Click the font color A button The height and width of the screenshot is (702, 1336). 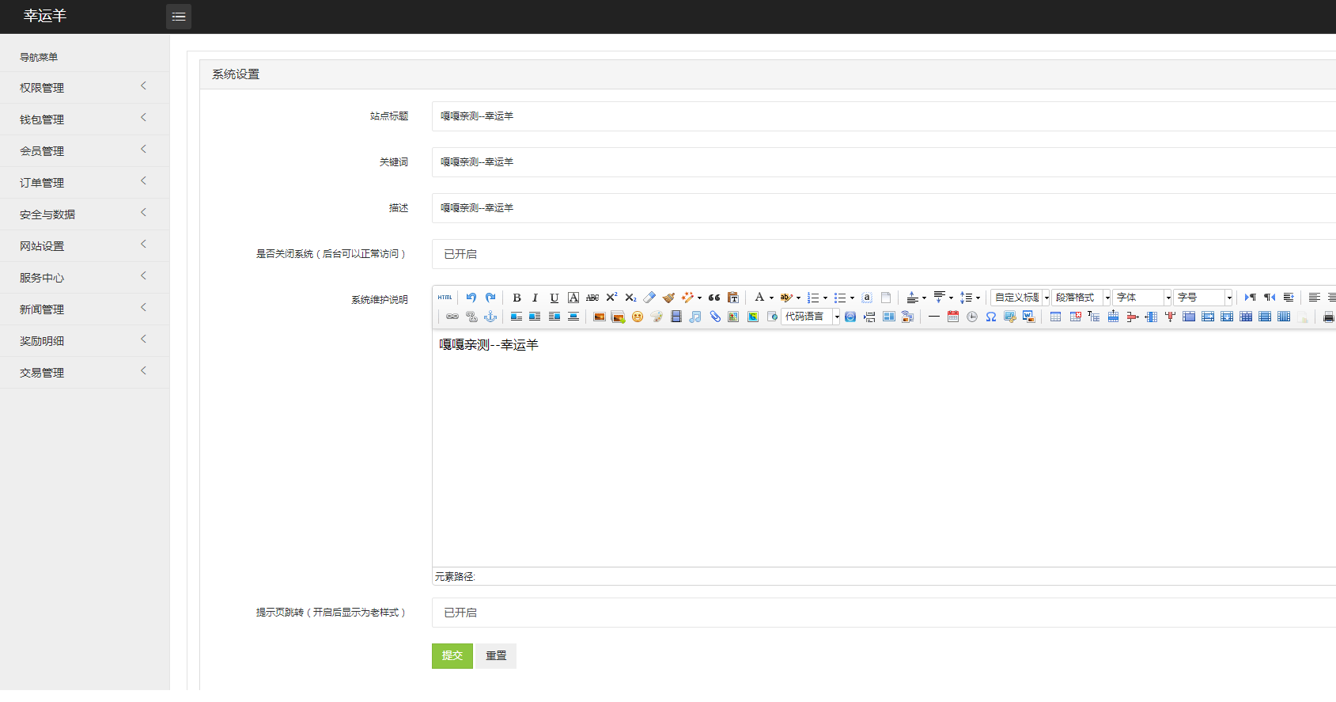759,298
